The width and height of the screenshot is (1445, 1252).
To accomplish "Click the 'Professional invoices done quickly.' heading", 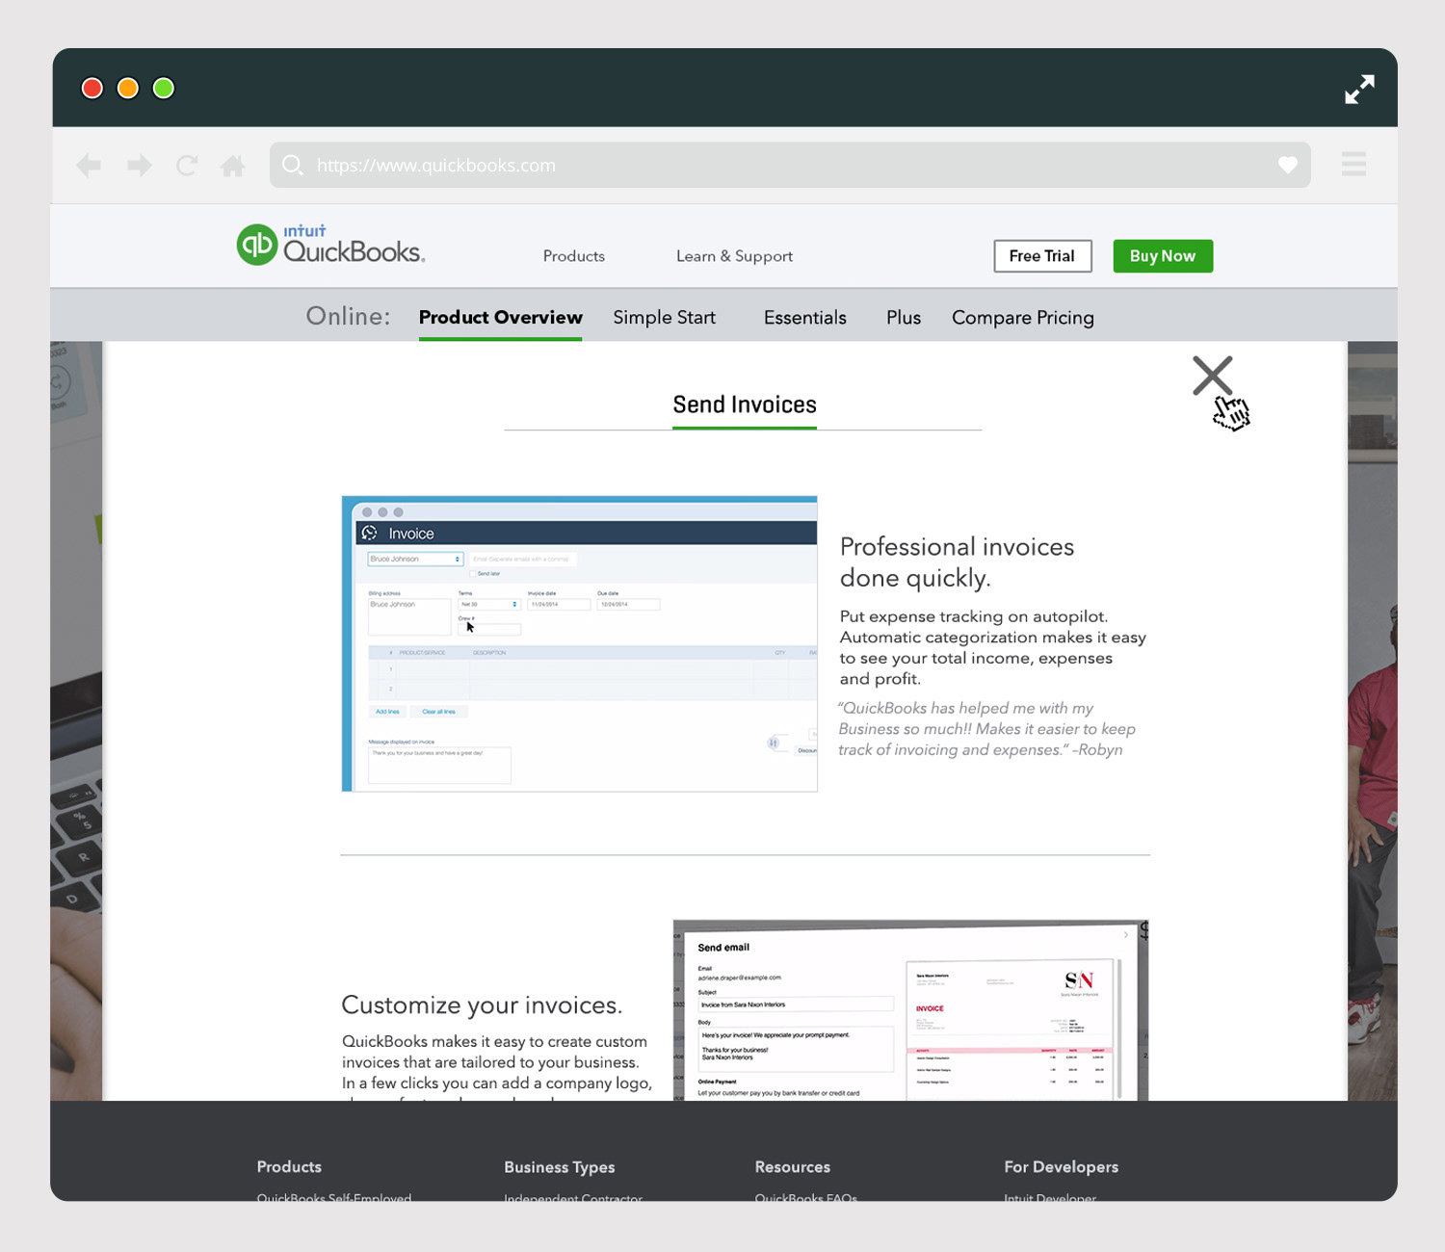I will point(957,561).
